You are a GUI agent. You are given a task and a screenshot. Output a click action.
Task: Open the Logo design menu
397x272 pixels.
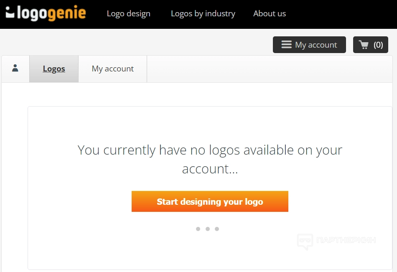click(x=128, y=14)
